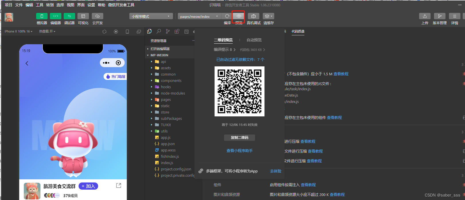
Task: Click the user avatar in toolbar
Action: (x=9, y=17)
